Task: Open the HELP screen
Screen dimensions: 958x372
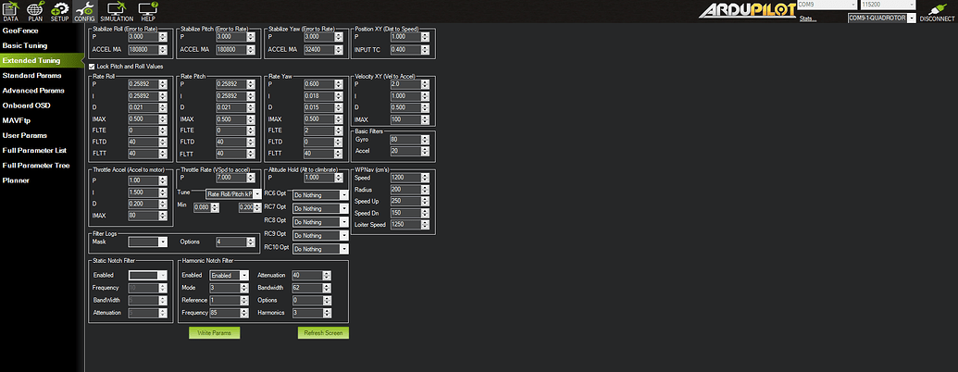Action: click(x=147, y=11)
